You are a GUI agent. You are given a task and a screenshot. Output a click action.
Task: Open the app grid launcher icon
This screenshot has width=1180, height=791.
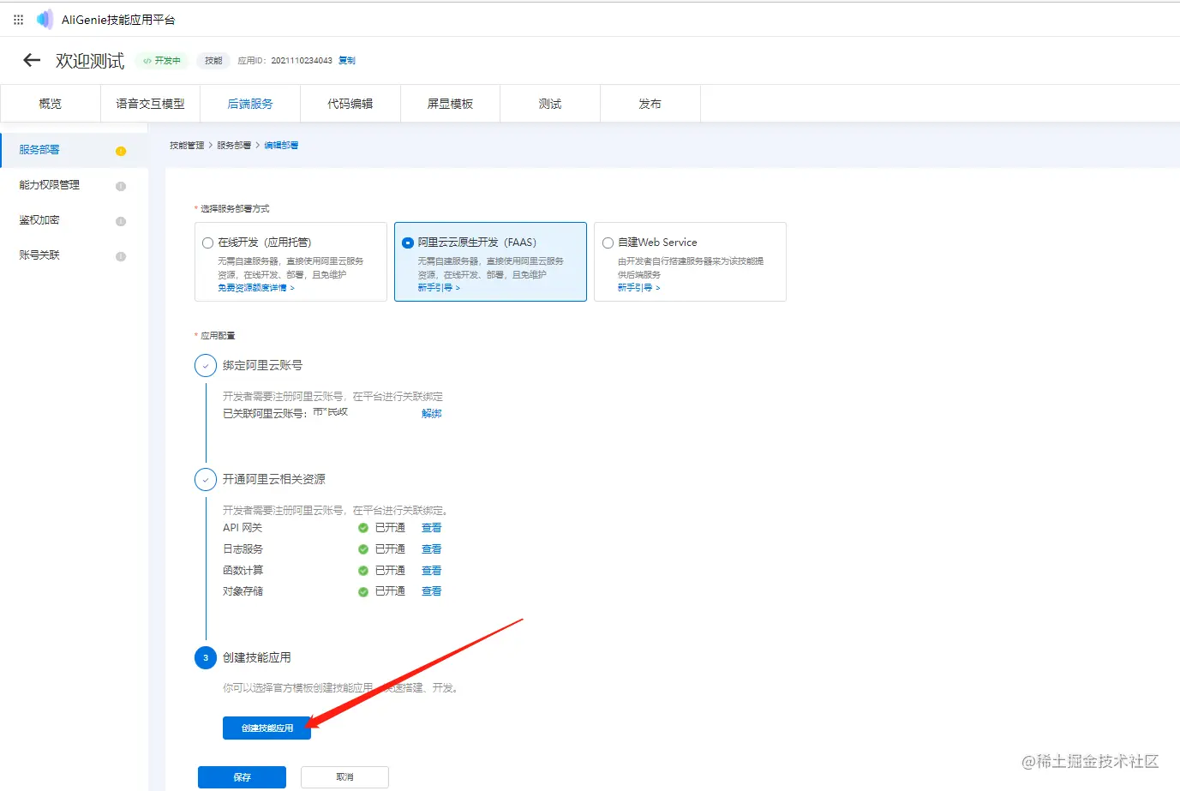(18, 19)
